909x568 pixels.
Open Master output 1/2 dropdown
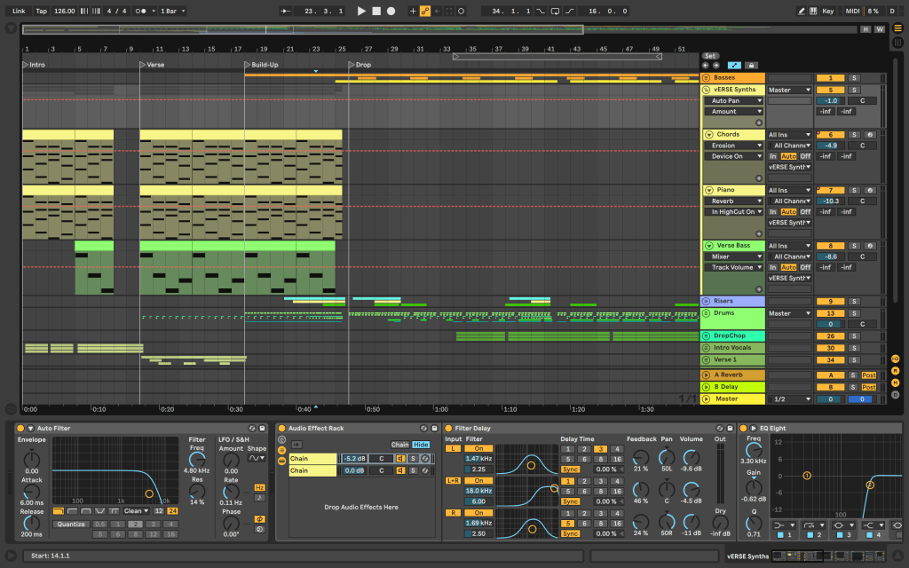pyautogui.click(x=789, y=399)
